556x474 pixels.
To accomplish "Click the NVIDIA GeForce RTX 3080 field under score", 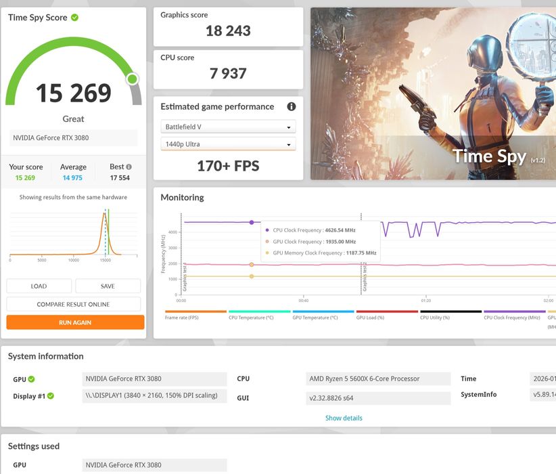I will [x=74, y=137].
